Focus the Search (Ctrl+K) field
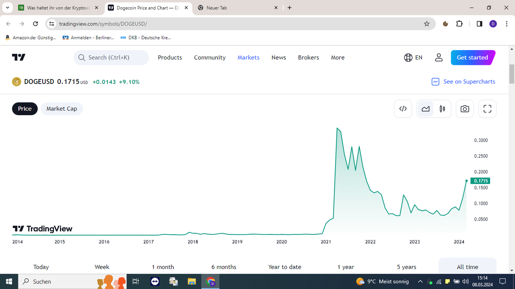 (111, 57)
